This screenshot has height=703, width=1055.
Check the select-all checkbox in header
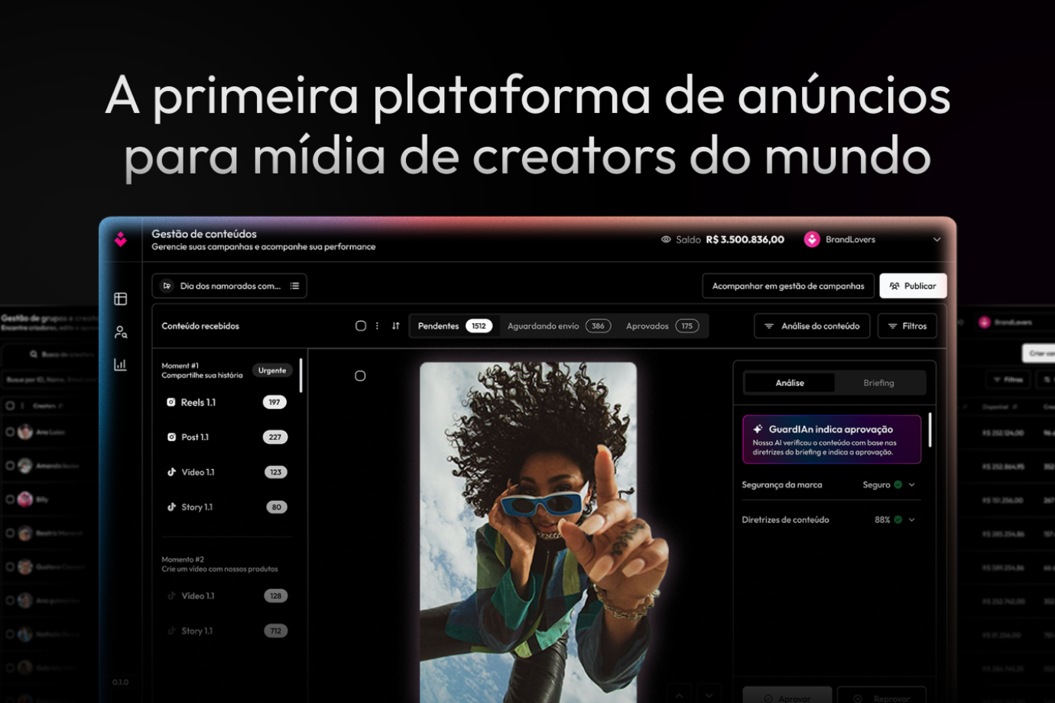(x=361, y=326)
